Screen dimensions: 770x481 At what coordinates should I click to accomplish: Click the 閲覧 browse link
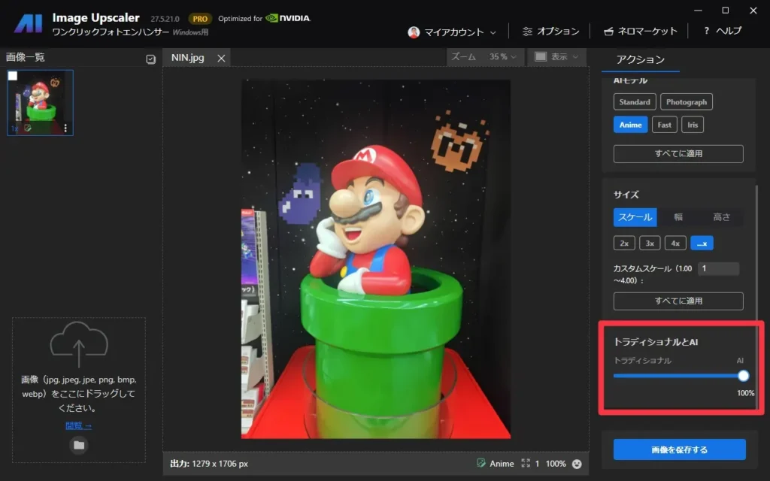(78, 425)
